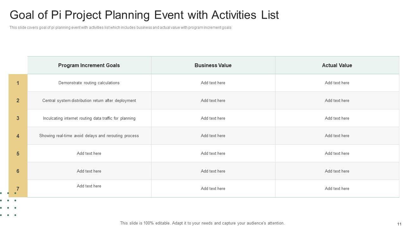Click row 1 Business Value placeholder
405x228 pixels.
tap(213, 83)
